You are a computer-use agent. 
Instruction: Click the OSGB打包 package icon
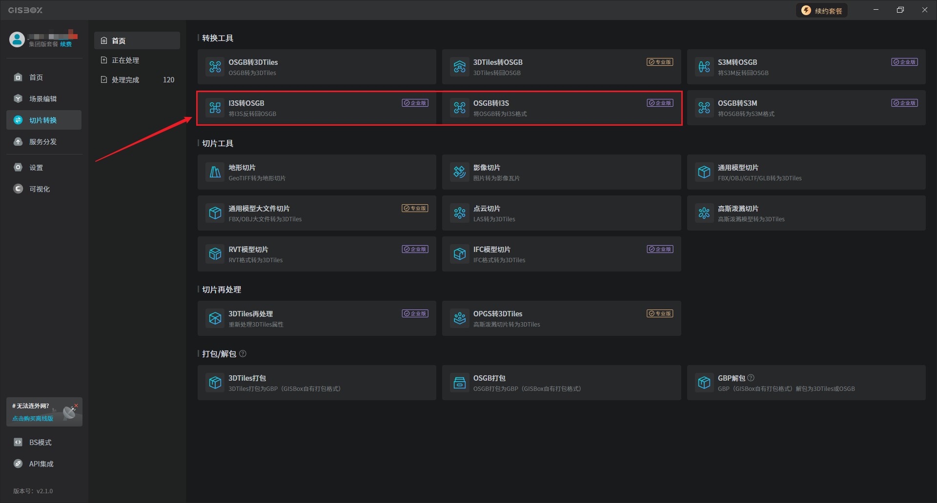click(460, 383)
